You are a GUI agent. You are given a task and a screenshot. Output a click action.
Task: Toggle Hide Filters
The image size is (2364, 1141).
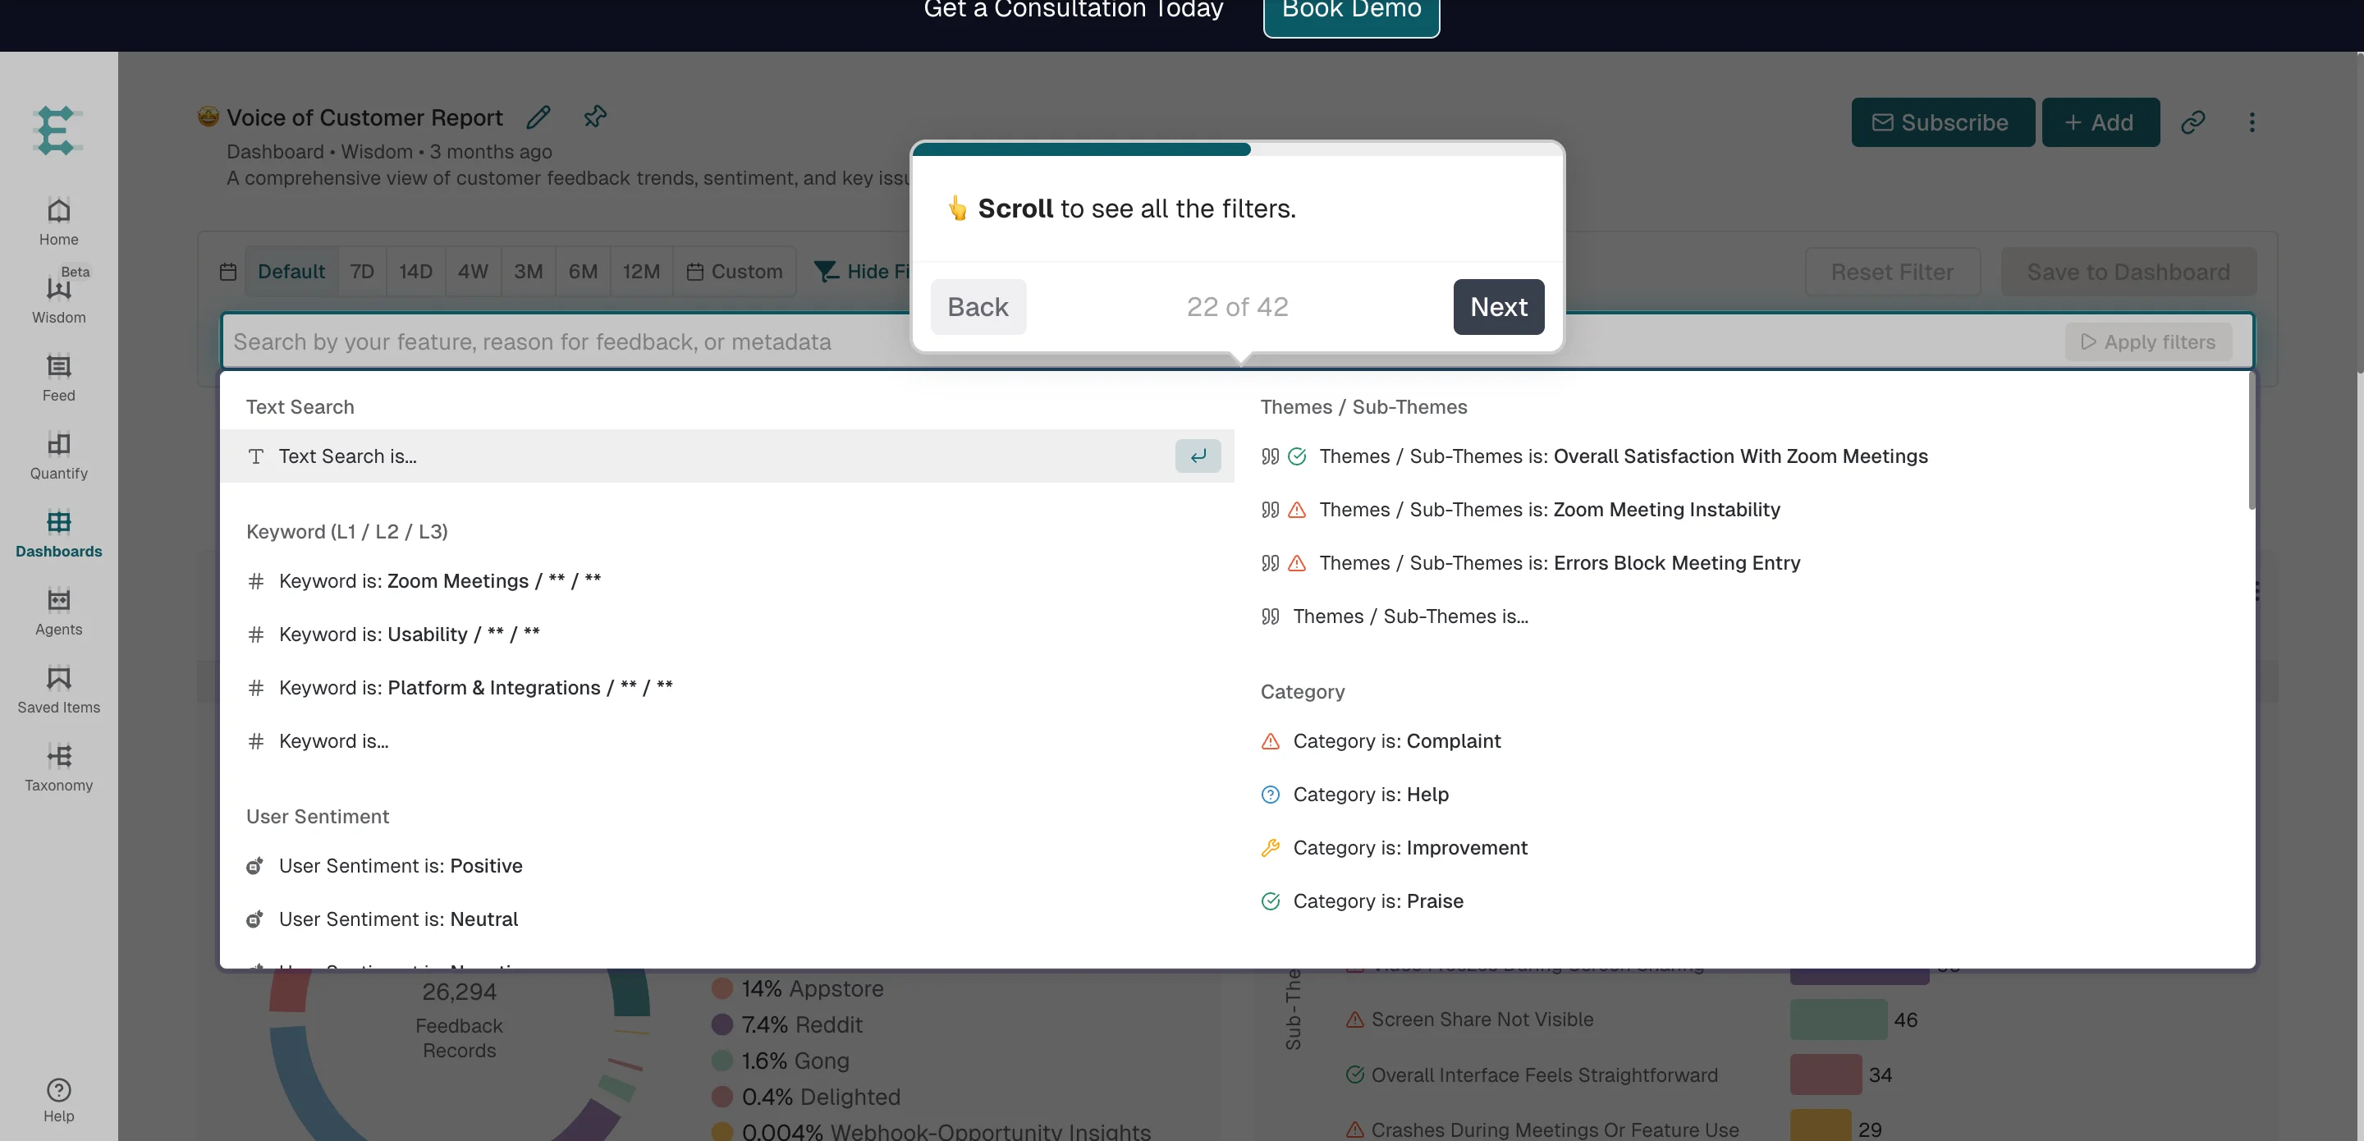861,271
